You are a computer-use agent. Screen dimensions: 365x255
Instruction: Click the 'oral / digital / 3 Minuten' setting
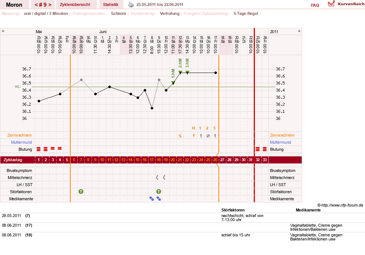tap(46, 13)
